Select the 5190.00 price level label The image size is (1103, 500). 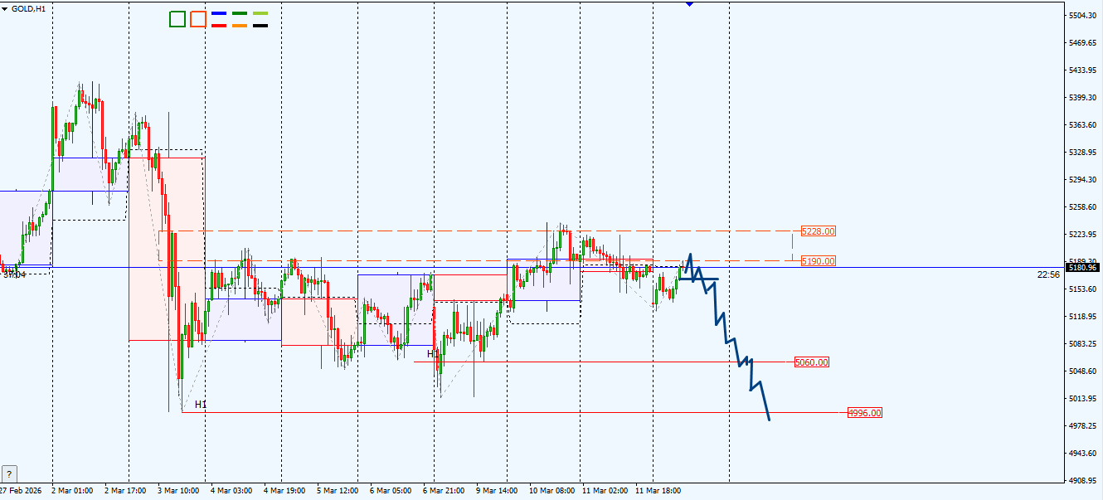pyautogui.click(x=819, y=261)
